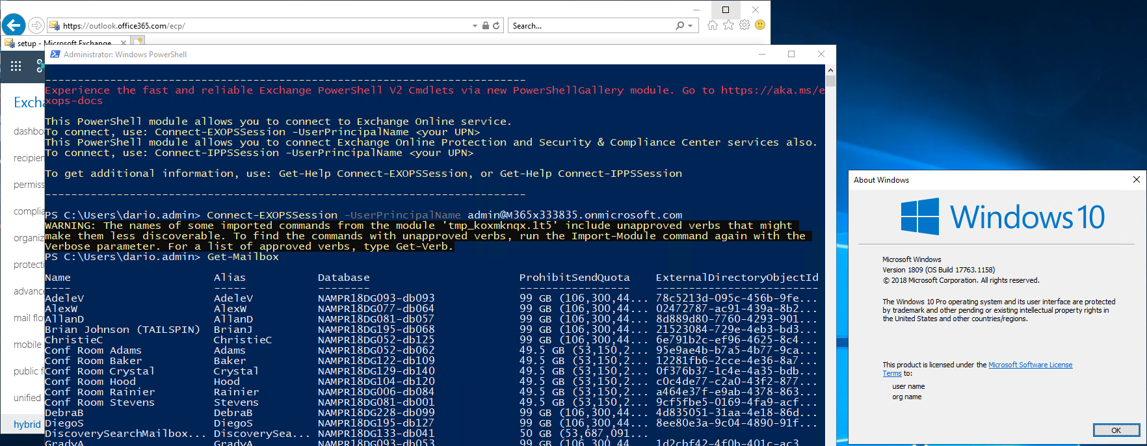Click the smiley feedback icon in IE
This screenshot has width=1147, height=446.
tap(760, 25)
